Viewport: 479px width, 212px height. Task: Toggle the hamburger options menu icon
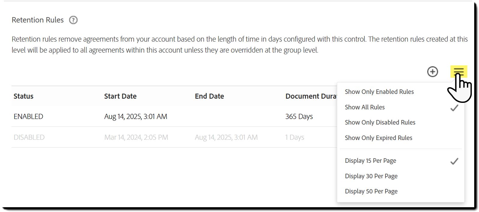tap(459, 72)
